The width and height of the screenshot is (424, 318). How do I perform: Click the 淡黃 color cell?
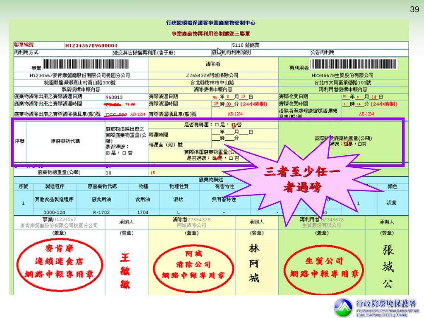(392, 202)
